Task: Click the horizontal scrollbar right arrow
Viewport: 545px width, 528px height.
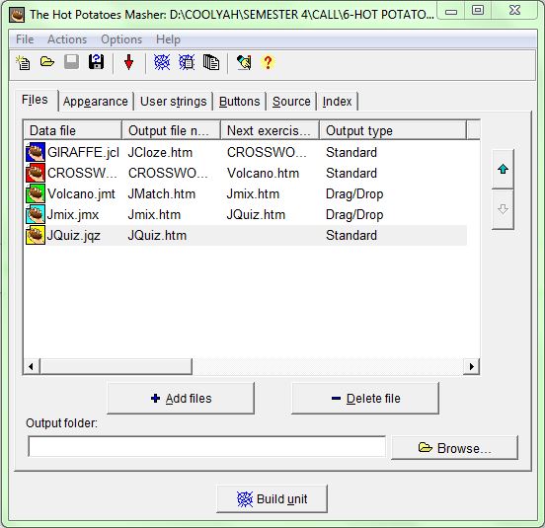Action: tap(472, 366)
